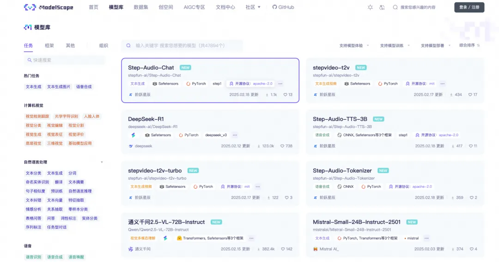Open the Step-Audio-TTS-3B model title
The image size is (499, 262).
click(x=340, y=119)
